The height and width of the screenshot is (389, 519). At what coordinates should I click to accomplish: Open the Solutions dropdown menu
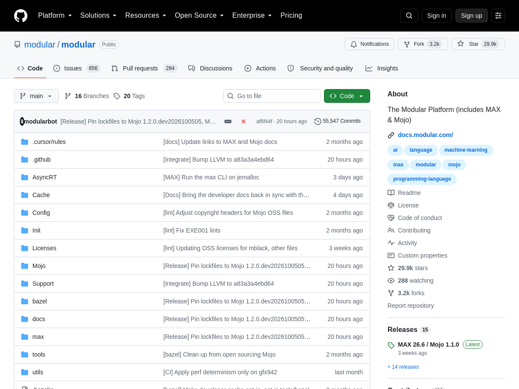pyautogui.click(x=99, y=16)
